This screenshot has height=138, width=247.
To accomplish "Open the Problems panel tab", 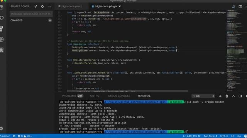I will [x=69, y=96].
